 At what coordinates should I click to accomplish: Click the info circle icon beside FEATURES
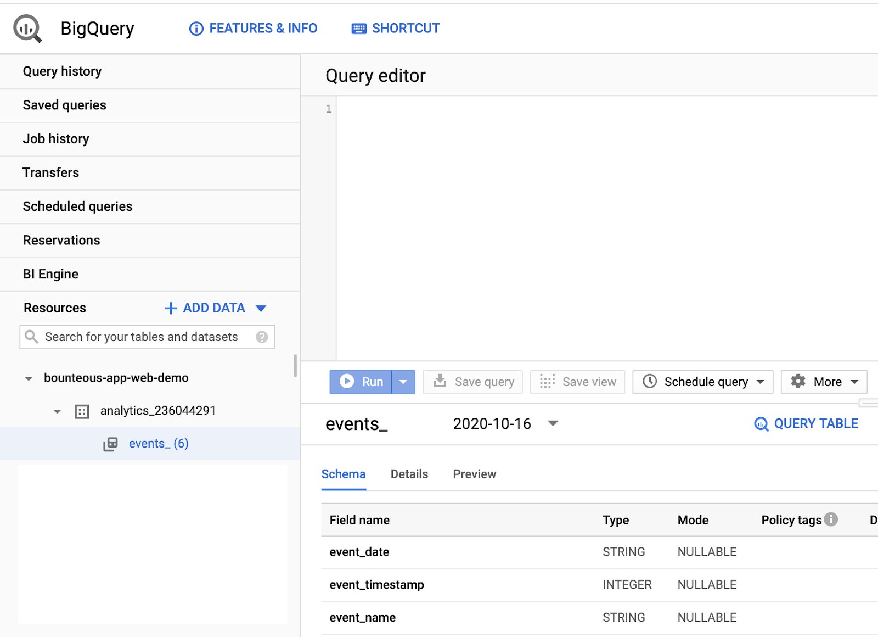point(196,29)
